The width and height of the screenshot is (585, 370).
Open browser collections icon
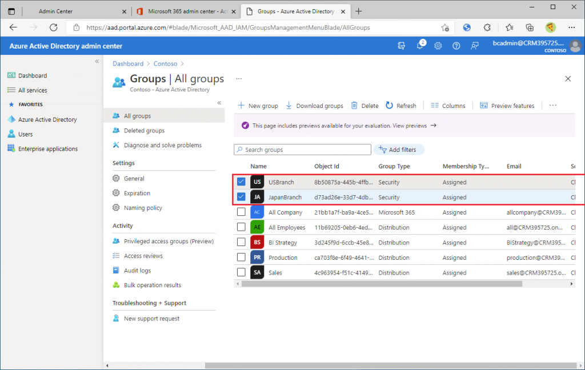tap(530, 27)
